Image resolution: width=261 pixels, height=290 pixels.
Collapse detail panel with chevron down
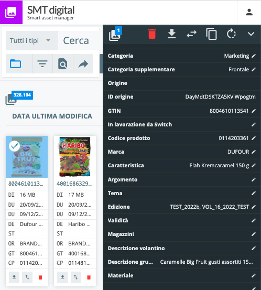click(x=251, y=34)
